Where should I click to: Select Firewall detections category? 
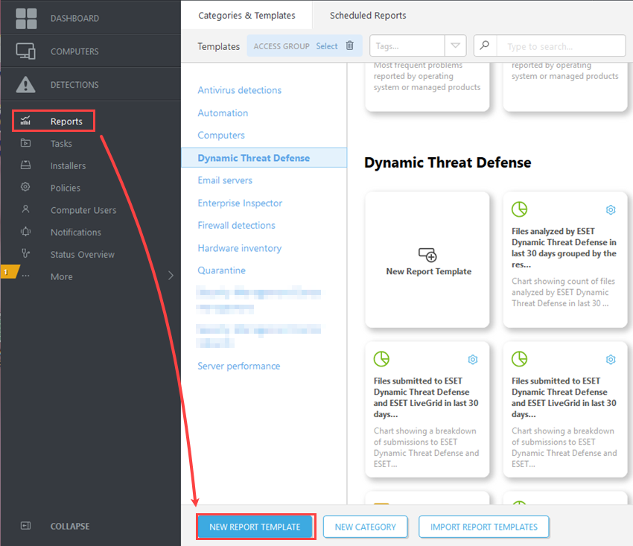(236, 225)
